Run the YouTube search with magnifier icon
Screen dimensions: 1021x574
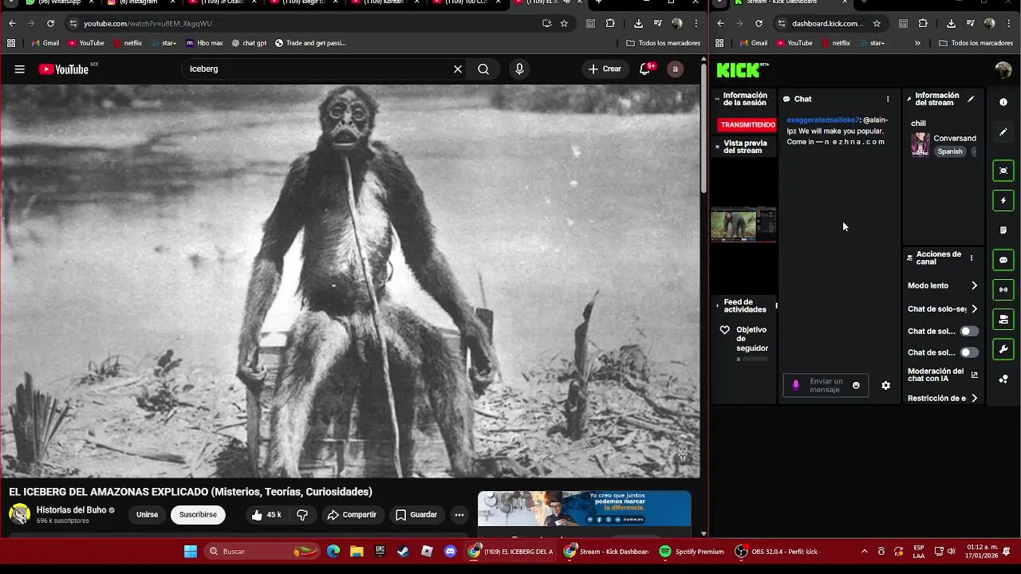click(x=483, y=69)
